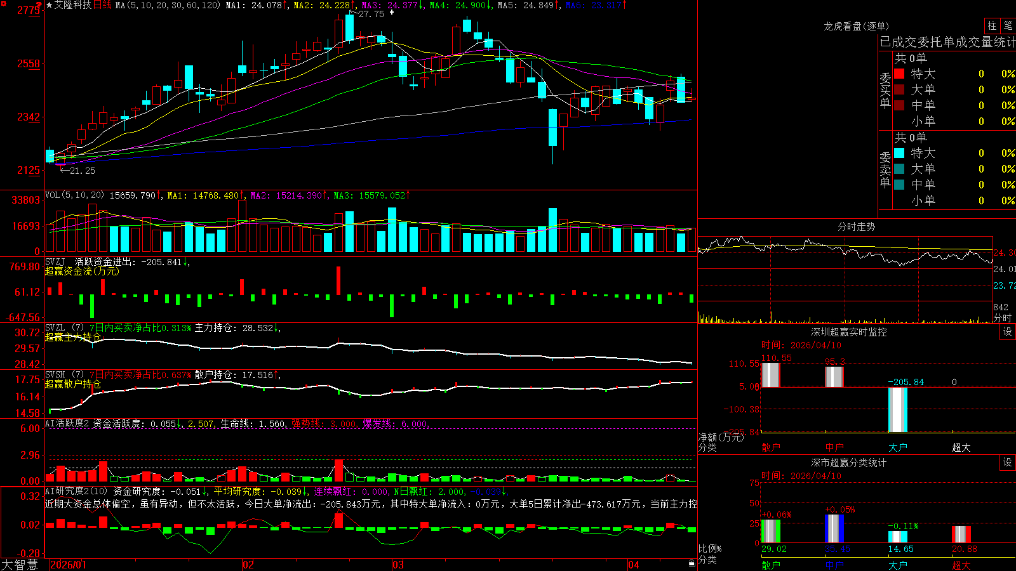
Task: Click the 强势线: 3.000 label
Action: 324,423
